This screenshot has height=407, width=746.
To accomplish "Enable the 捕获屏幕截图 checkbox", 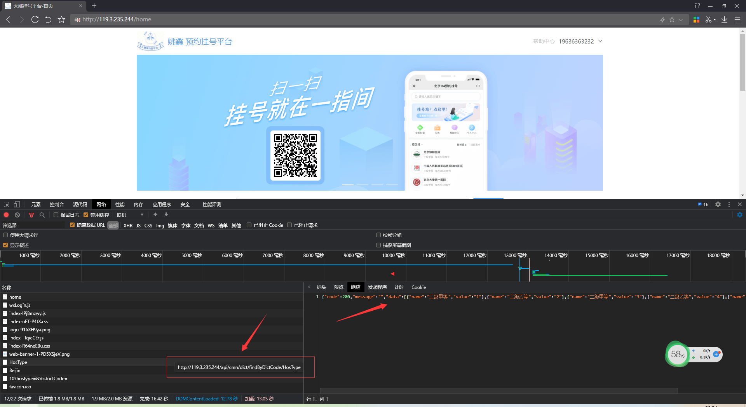I will 378,245.
